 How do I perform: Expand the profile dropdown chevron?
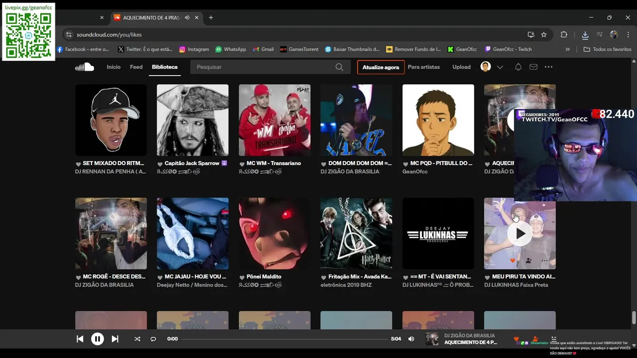click(500, 67)
